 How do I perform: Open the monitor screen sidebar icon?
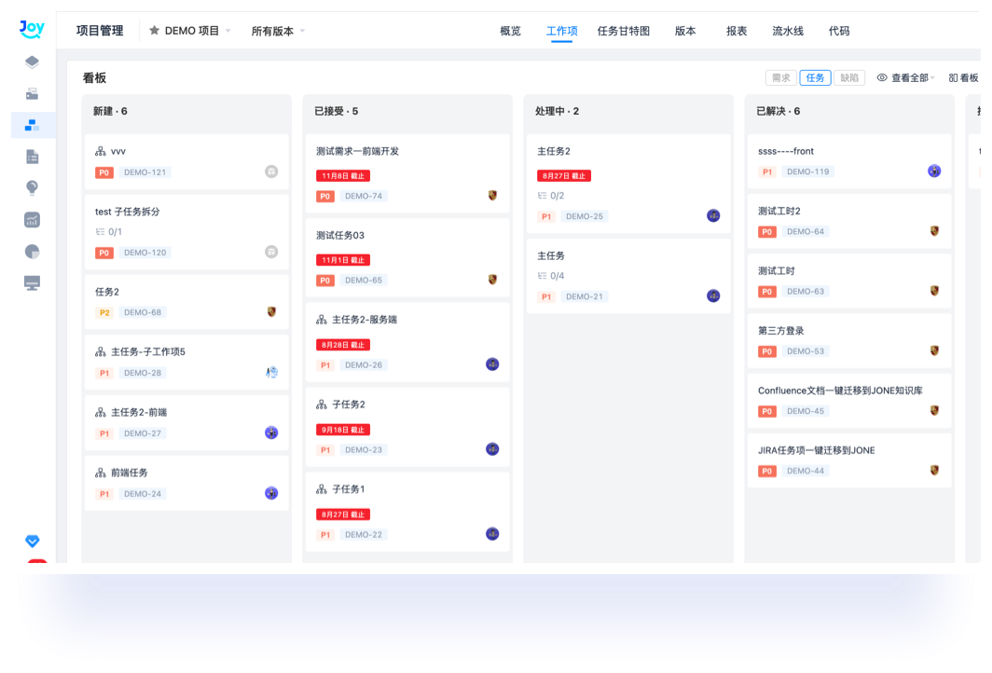pyautogui.click(x=33, y=282)
